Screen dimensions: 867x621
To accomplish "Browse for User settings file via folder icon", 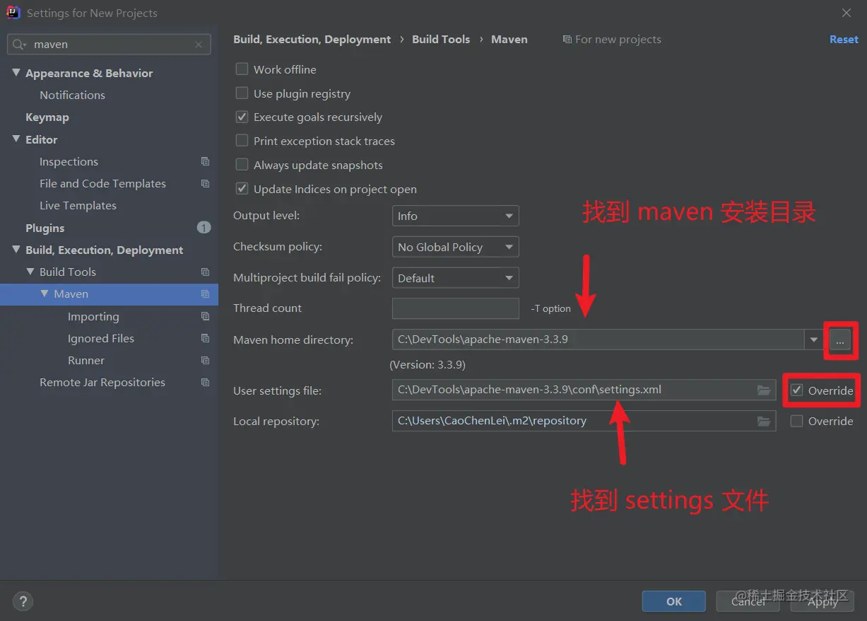I will click(763, 390).
